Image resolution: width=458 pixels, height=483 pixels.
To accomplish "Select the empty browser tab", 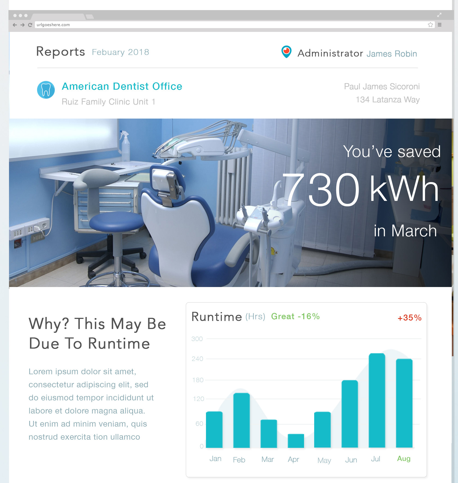I will [58, 16].
